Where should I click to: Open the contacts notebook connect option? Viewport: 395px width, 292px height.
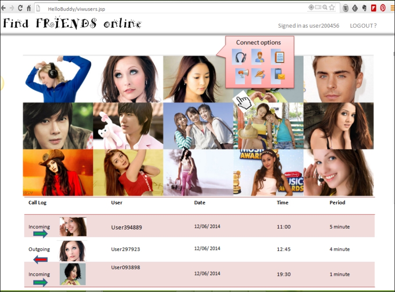pyautogui.click(x=279, y=57)
